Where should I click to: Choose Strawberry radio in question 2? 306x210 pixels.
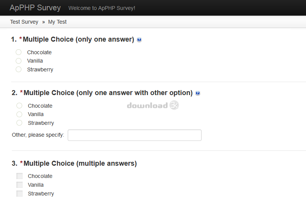[20, 123]
